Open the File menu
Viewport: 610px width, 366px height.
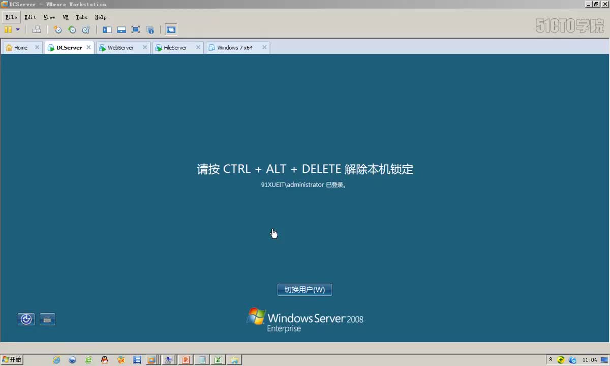[x=11, y=17]
